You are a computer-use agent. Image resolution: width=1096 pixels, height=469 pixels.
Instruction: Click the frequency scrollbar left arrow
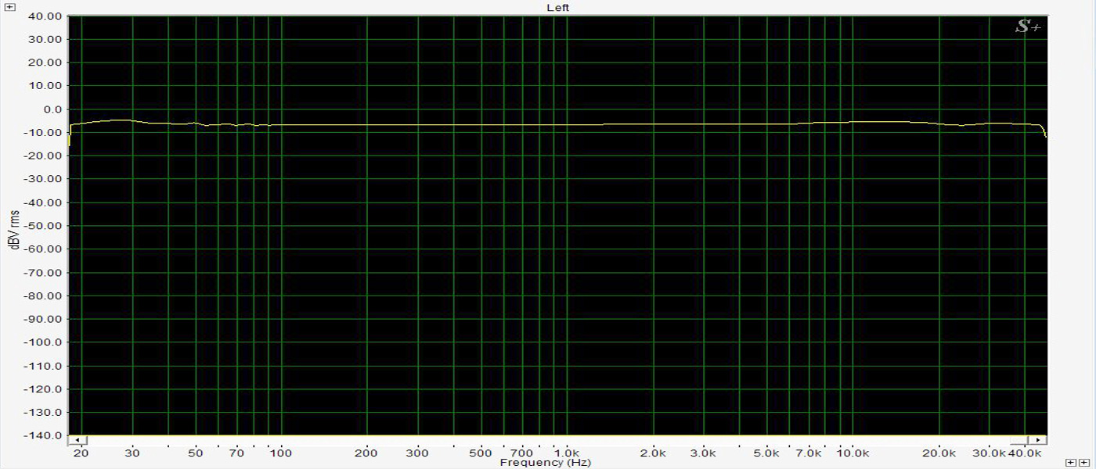(78, 440)
